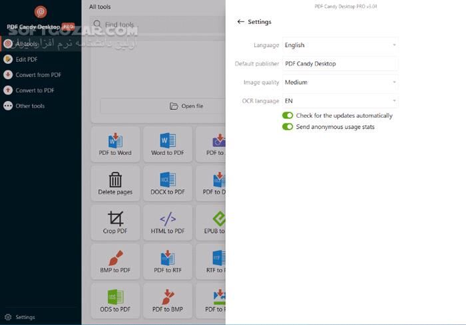This screenshot has height=325, width=466.
Task: Open Edit PDF in the sidebar
Action: coord(27,59)
